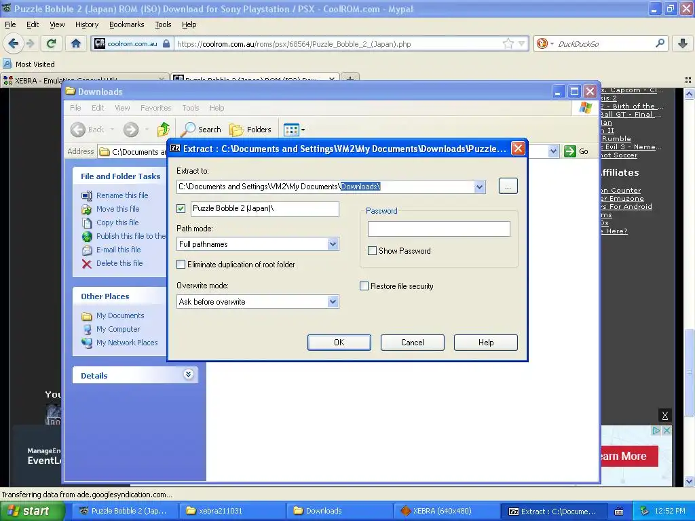Viewport: 695px width, 521px height.
Task: Open My Computer under Other Places
Action: (x=118, y=329)
